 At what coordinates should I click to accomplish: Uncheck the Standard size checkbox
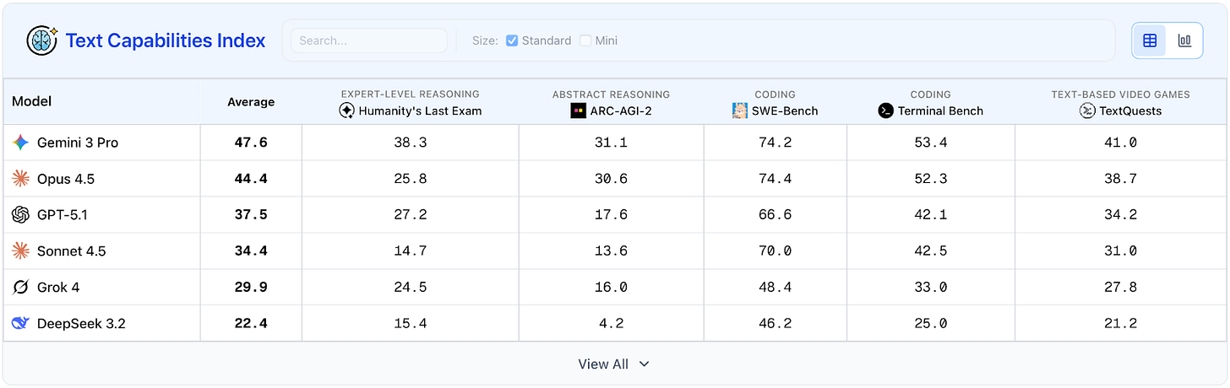[x=512, y=40]
